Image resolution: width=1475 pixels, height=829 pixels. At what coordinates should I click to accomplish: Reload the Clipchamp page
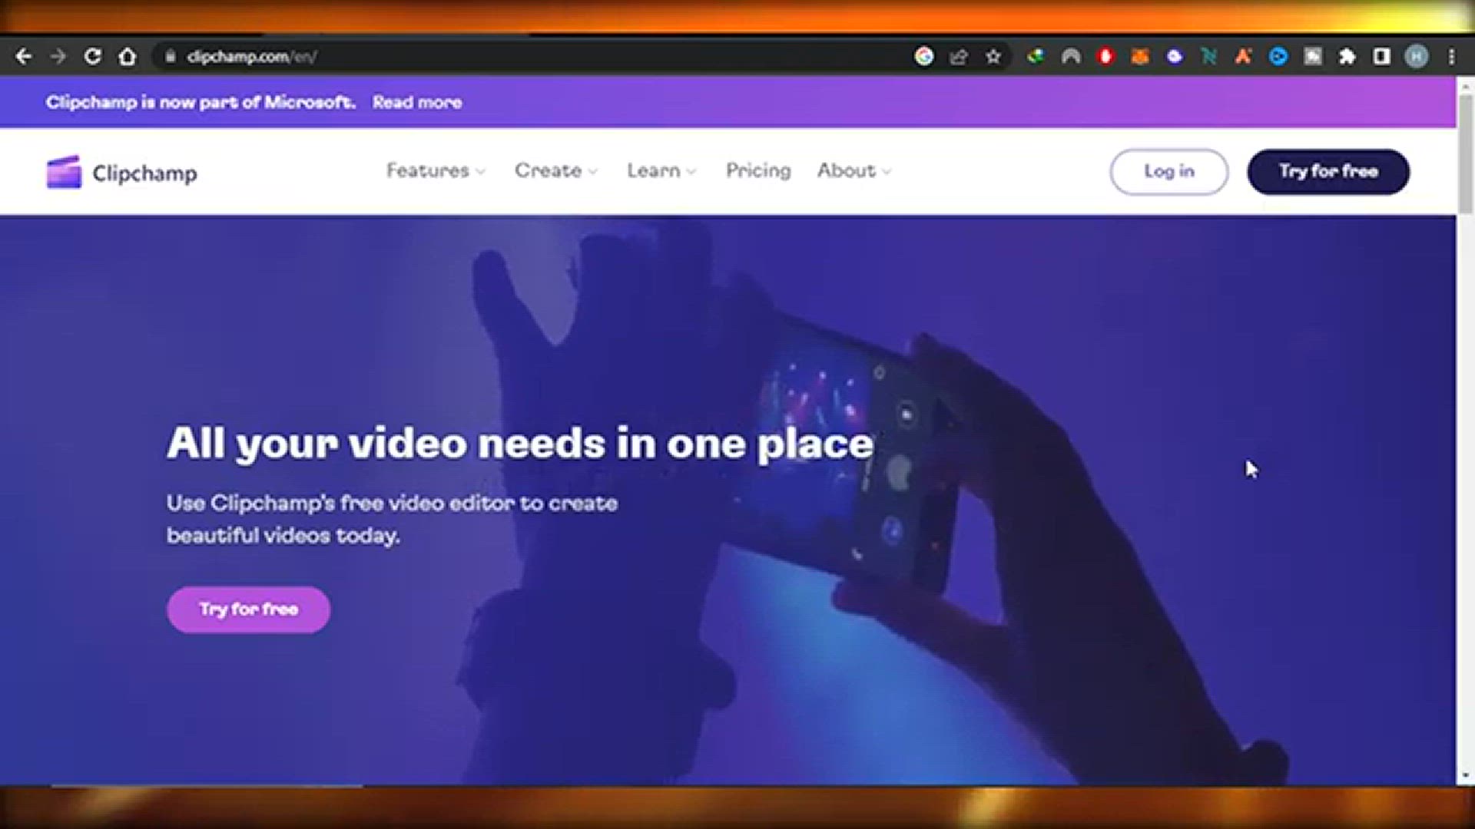[93, 56]
